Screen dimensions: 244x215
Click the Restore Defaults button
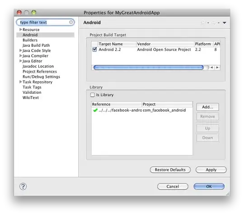[170, 169]
